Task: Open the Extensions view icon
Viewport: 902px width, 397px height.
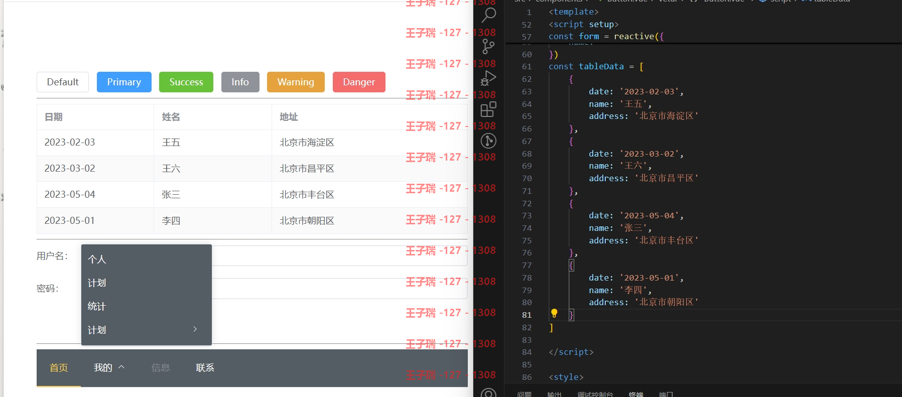Action: tap(488, 109)
